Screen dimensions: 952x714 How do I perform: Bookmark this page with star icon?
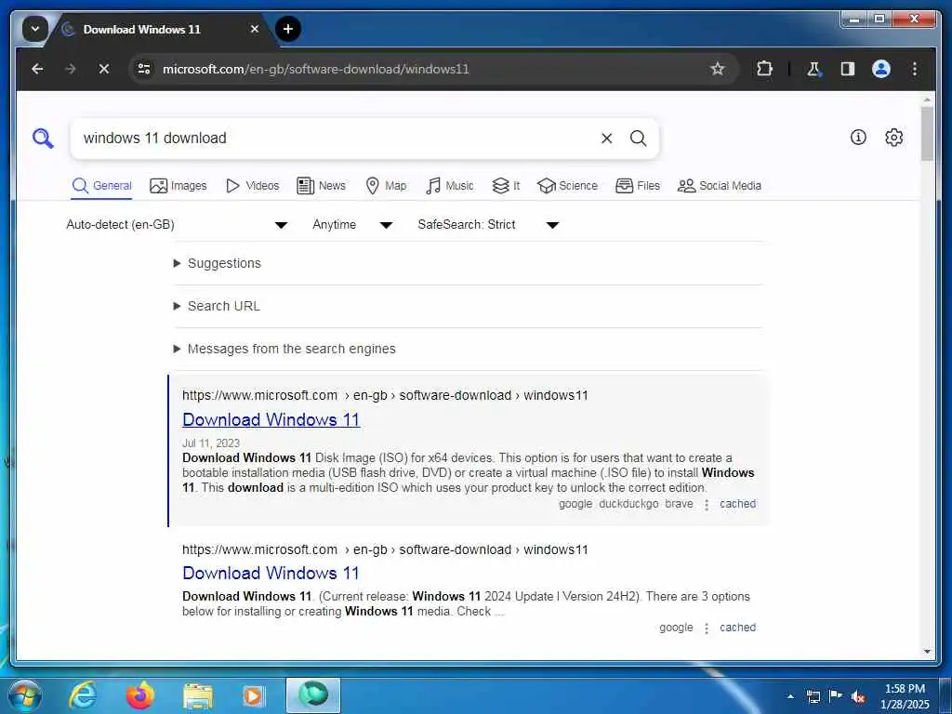pos(718,69)
